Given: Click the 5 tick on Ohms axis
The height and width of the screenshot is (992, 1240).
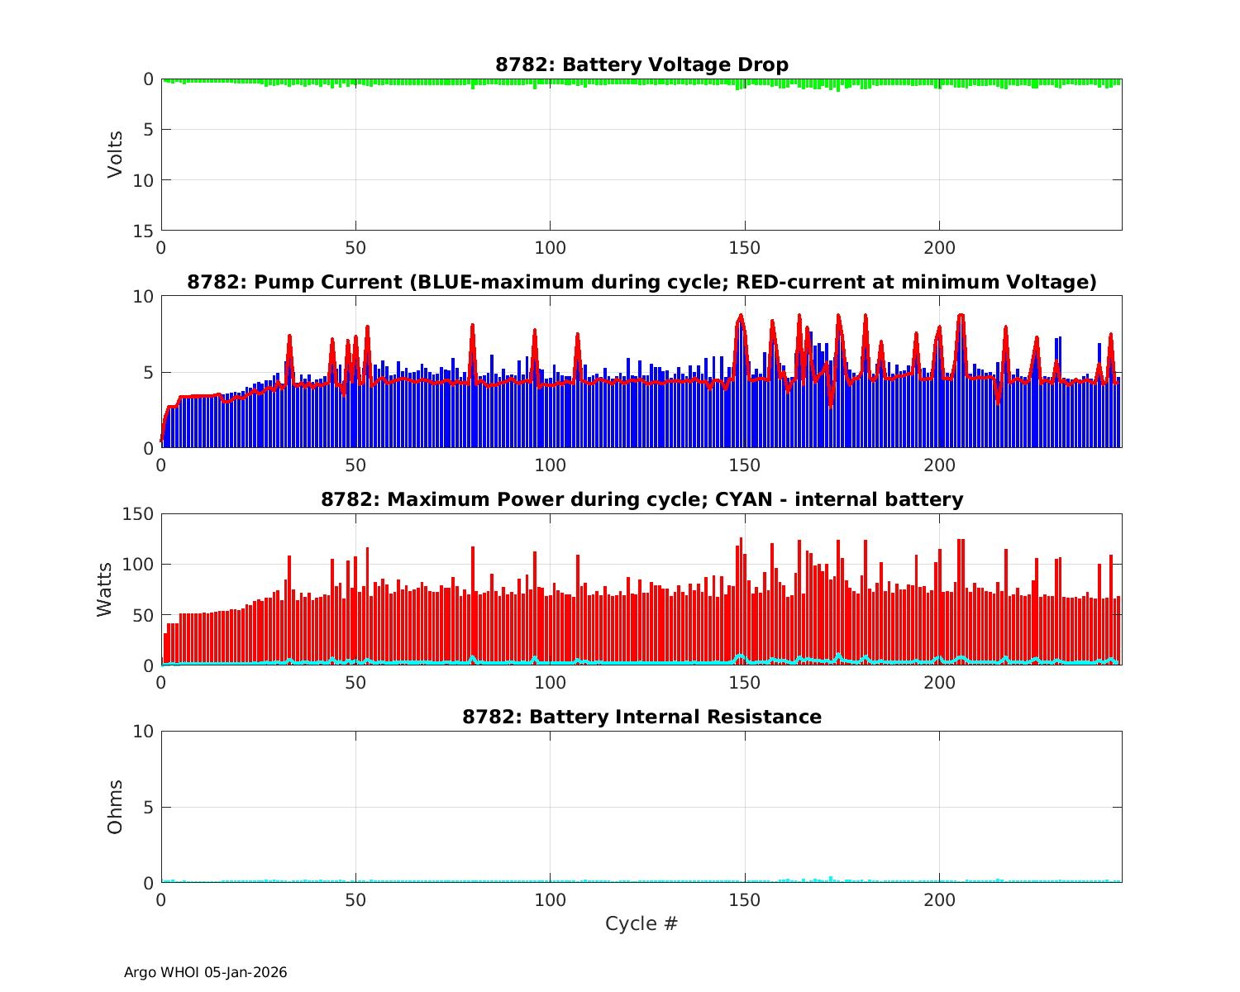Looking at the screenshot, I should click(150, 807).
